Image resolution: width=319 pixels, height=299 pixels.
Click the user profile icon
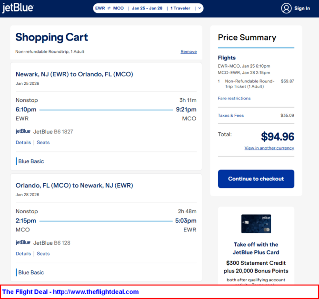pos(286,8)
